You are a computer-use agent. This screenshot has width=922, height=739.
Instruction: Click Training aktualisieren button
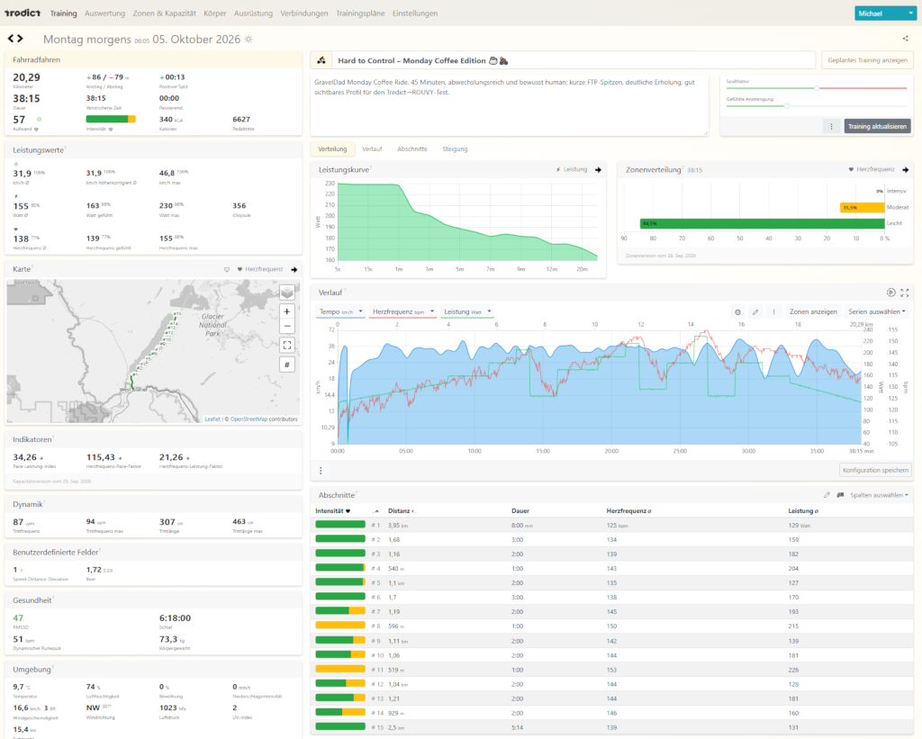pyautogui.click(x=877, y=126)
